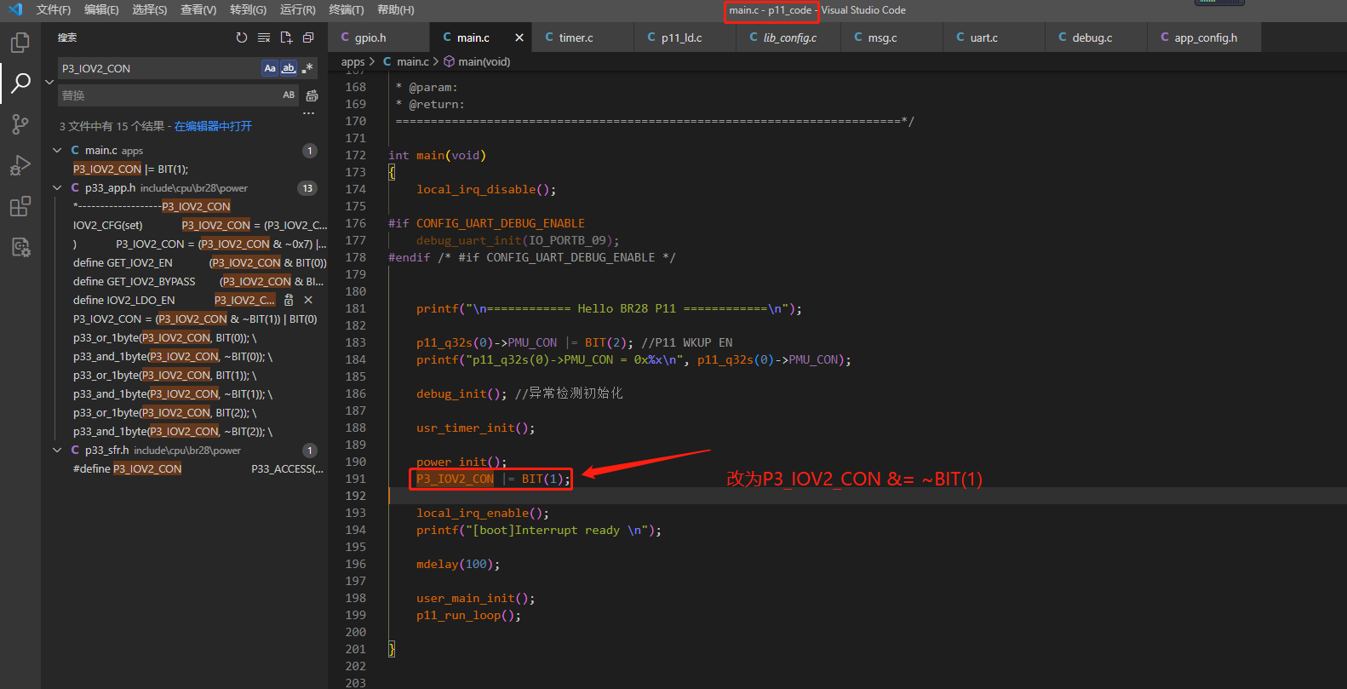Screen dimensions: 1347x689
Task: Collapse p33_sfr.h search results group
Action: 57,451
